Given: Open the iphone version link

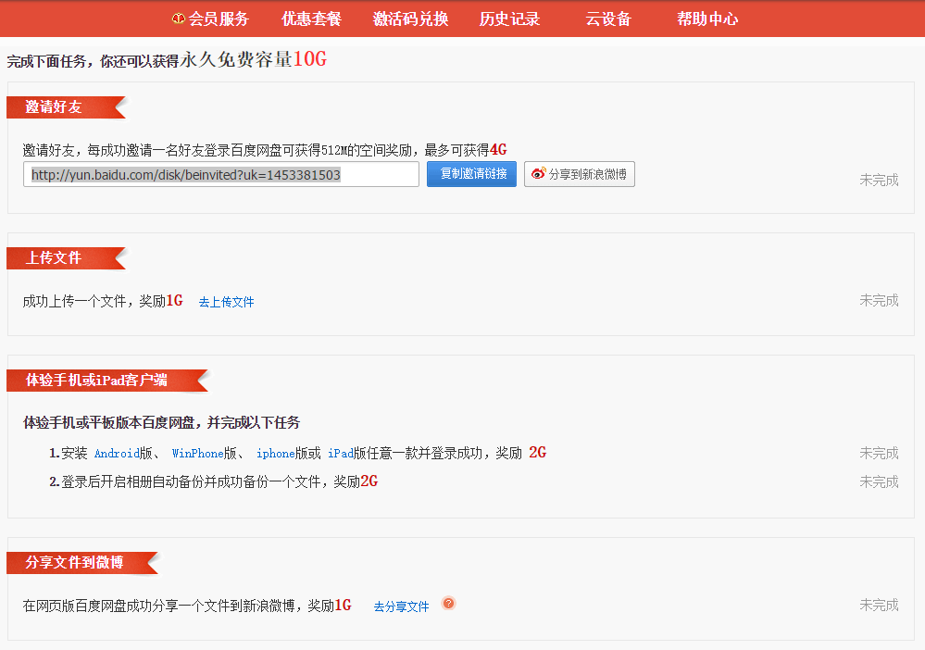Looking at the screenshot, I should (x=275, y=454).
